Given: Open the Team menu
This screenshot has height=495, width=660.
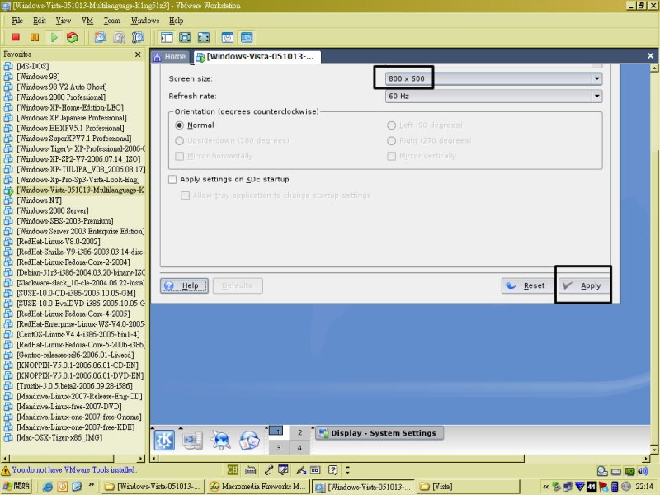Looking at the screenshot, I should pyautogui.click(x=112, y=21).
